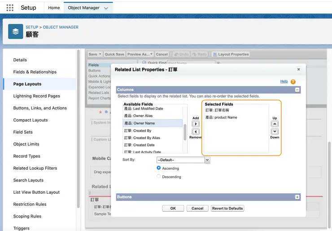Click the sidebar scrollbar
332x231 pixels.
(x=79, y=129)
